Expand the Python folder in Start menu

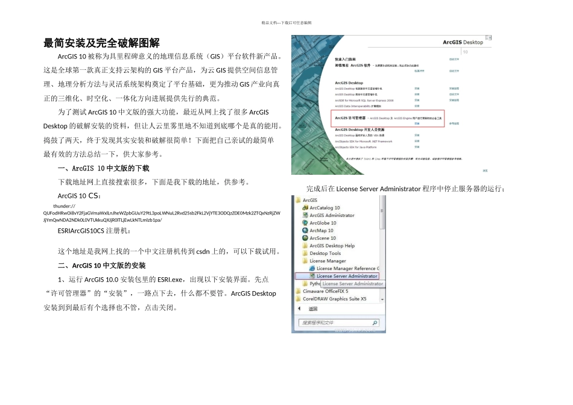click(311, 284)
